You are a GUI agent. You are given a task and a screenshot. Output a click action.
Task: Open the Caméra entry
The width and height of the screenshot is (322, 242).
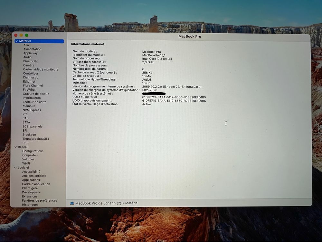pyautogui.click(x=29, y=65)
